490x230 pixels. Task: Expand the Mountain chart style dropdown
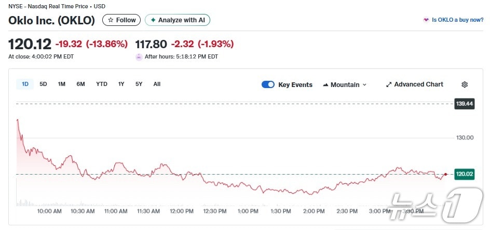tap(364, 84)
